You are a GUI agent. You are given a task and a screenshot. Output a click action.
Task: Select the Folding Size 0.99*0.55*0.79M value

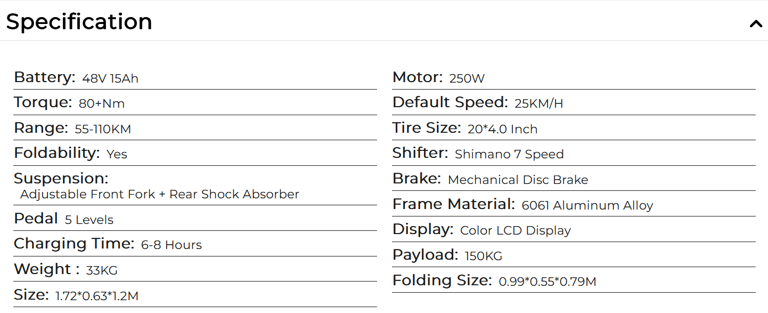click(548, 282)
